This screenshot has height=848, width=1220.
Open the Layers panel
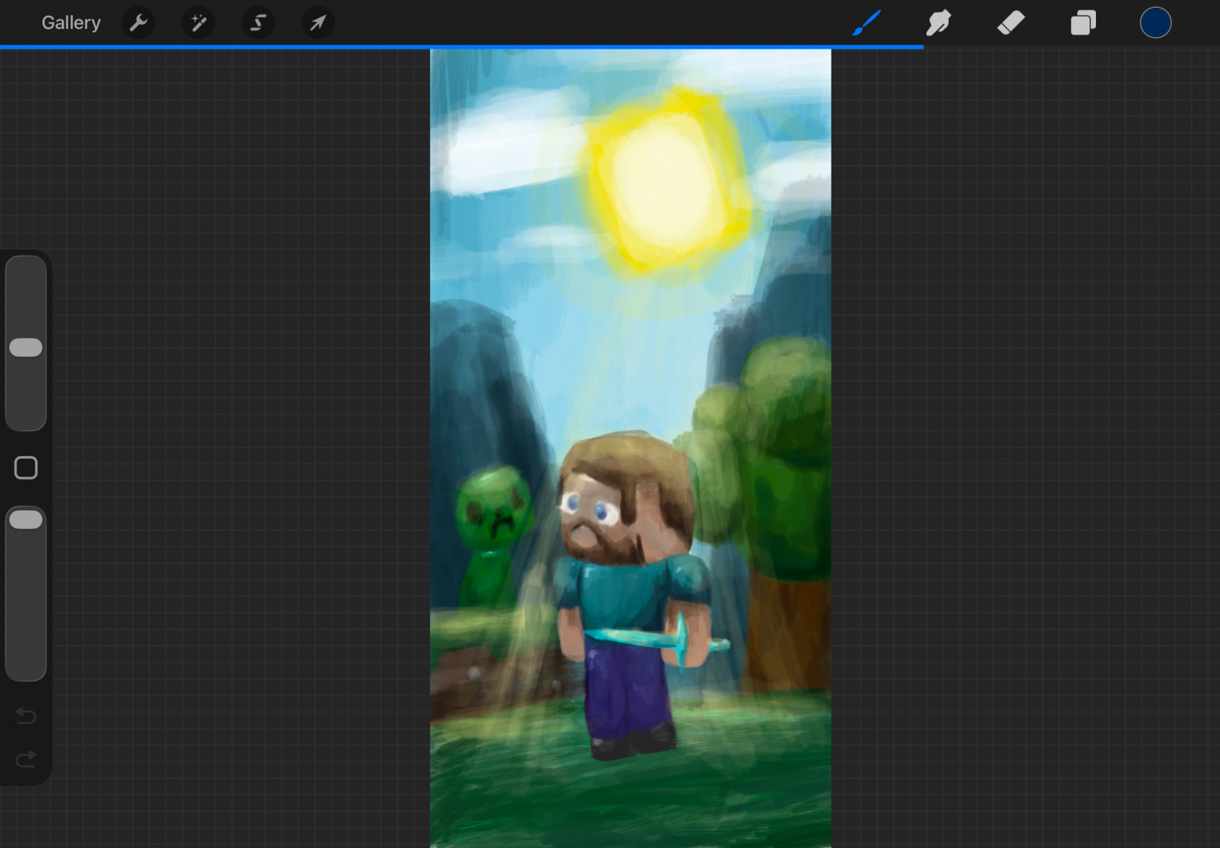1083,23
